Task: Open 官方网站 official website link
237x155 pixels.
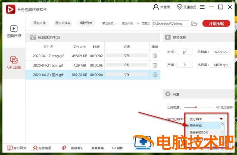Action: (17, 148)
